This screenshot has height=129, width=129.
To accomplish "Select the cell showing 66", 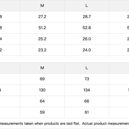I will 87,101.
